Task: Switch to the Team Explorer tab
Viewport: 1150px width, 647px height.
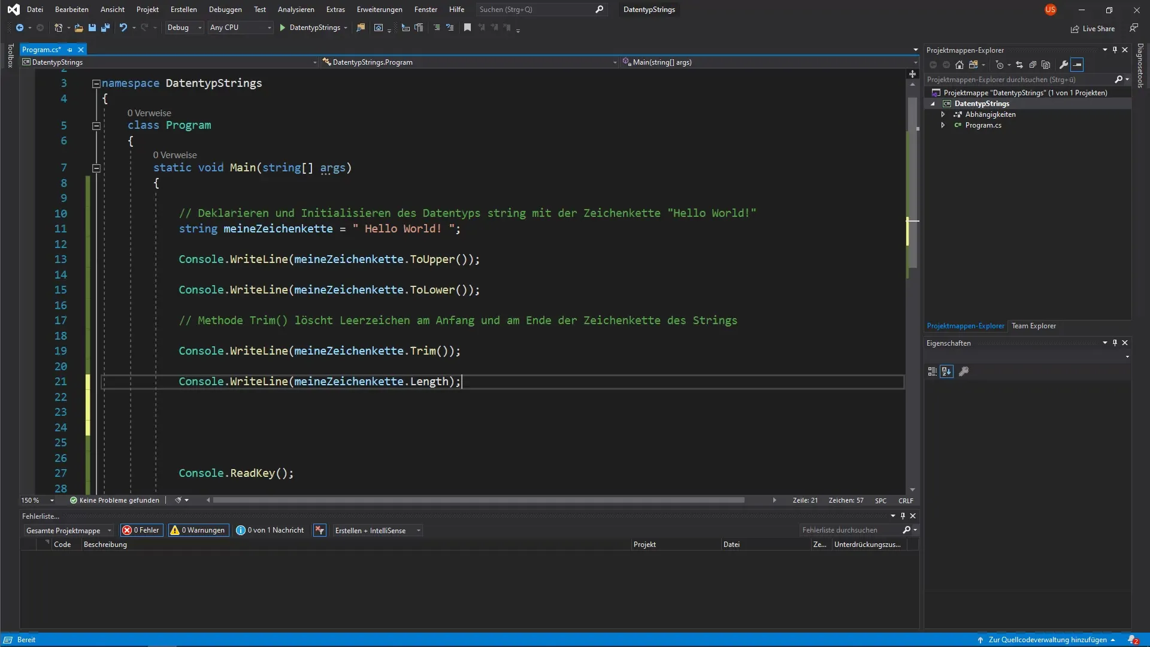Action: (x=1034, y=326)
